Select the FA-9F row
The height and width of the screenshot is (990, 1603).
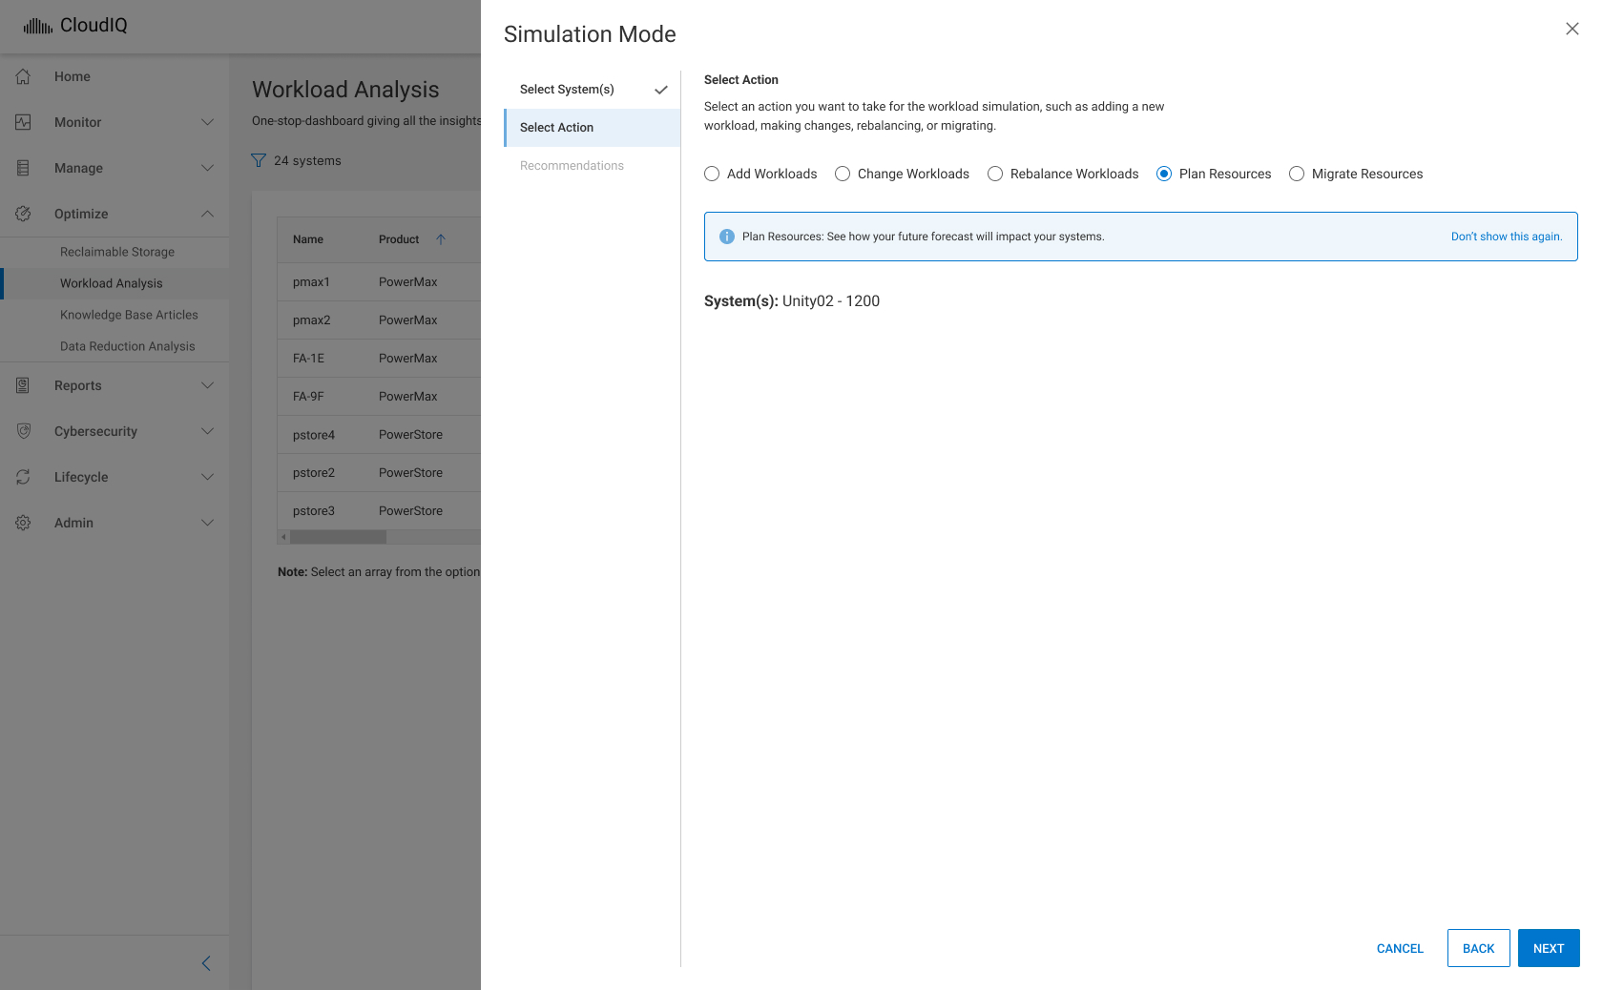coord(379,397)
